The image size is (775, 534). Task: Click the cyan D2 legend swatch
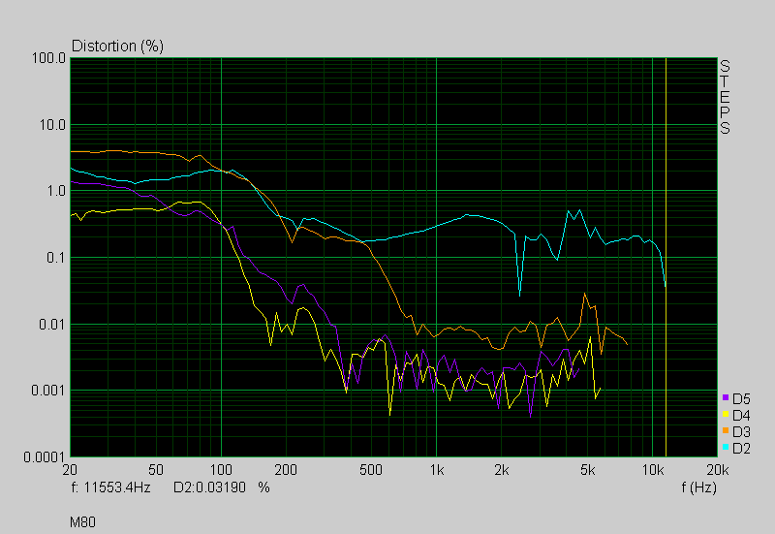point(726,447)
